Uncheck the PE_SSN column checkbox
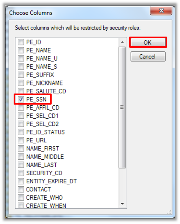Screen dimensions: 180x224 point(21,99)
